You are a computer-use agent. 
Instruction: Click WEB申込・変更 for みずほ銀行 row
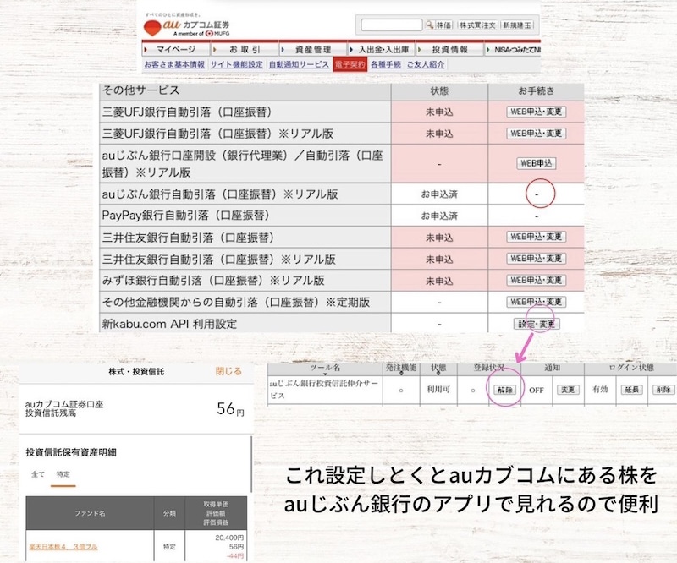536,280
